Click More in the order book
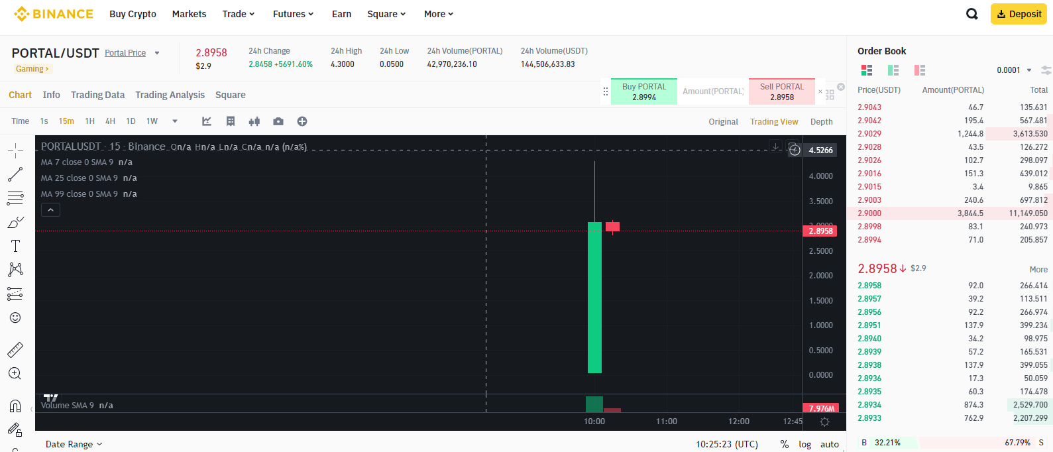This screenshot has height=452, width=1053. coord(1038,270)
